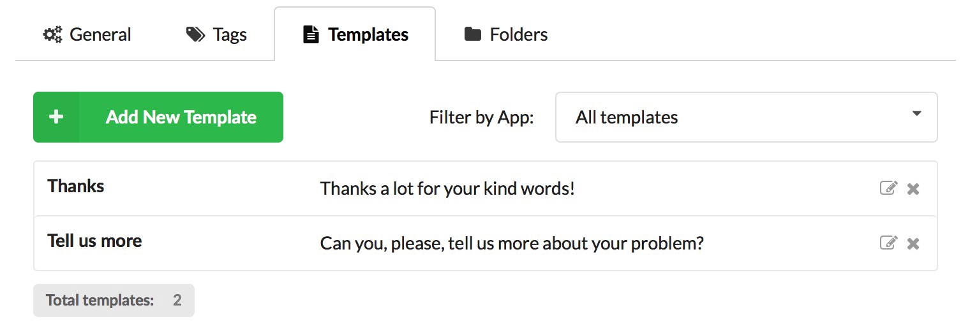Open the All templates filter dropdown
Screen dimensions: 970x331
coord(745,117)
